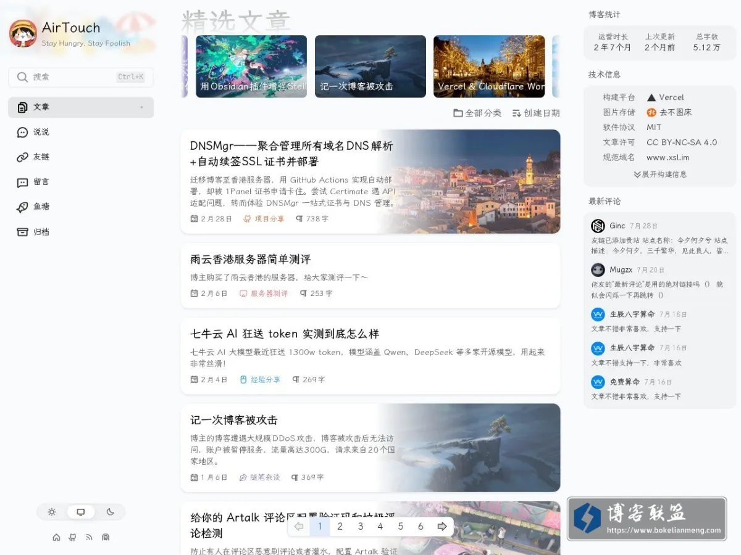Focus the 搜索 search box
The image size is (741, 555).
pyautogui.click(x=81, y=77)
